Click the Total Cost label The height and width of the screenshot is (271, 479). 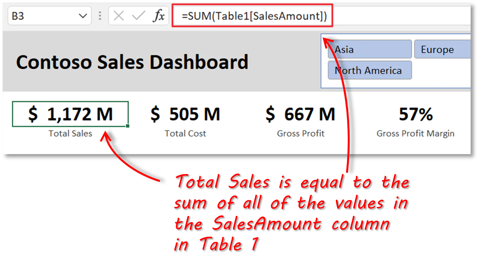(185, 133)
